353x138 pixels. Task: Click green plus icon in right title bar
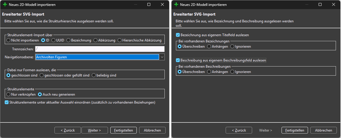[176, 5]
